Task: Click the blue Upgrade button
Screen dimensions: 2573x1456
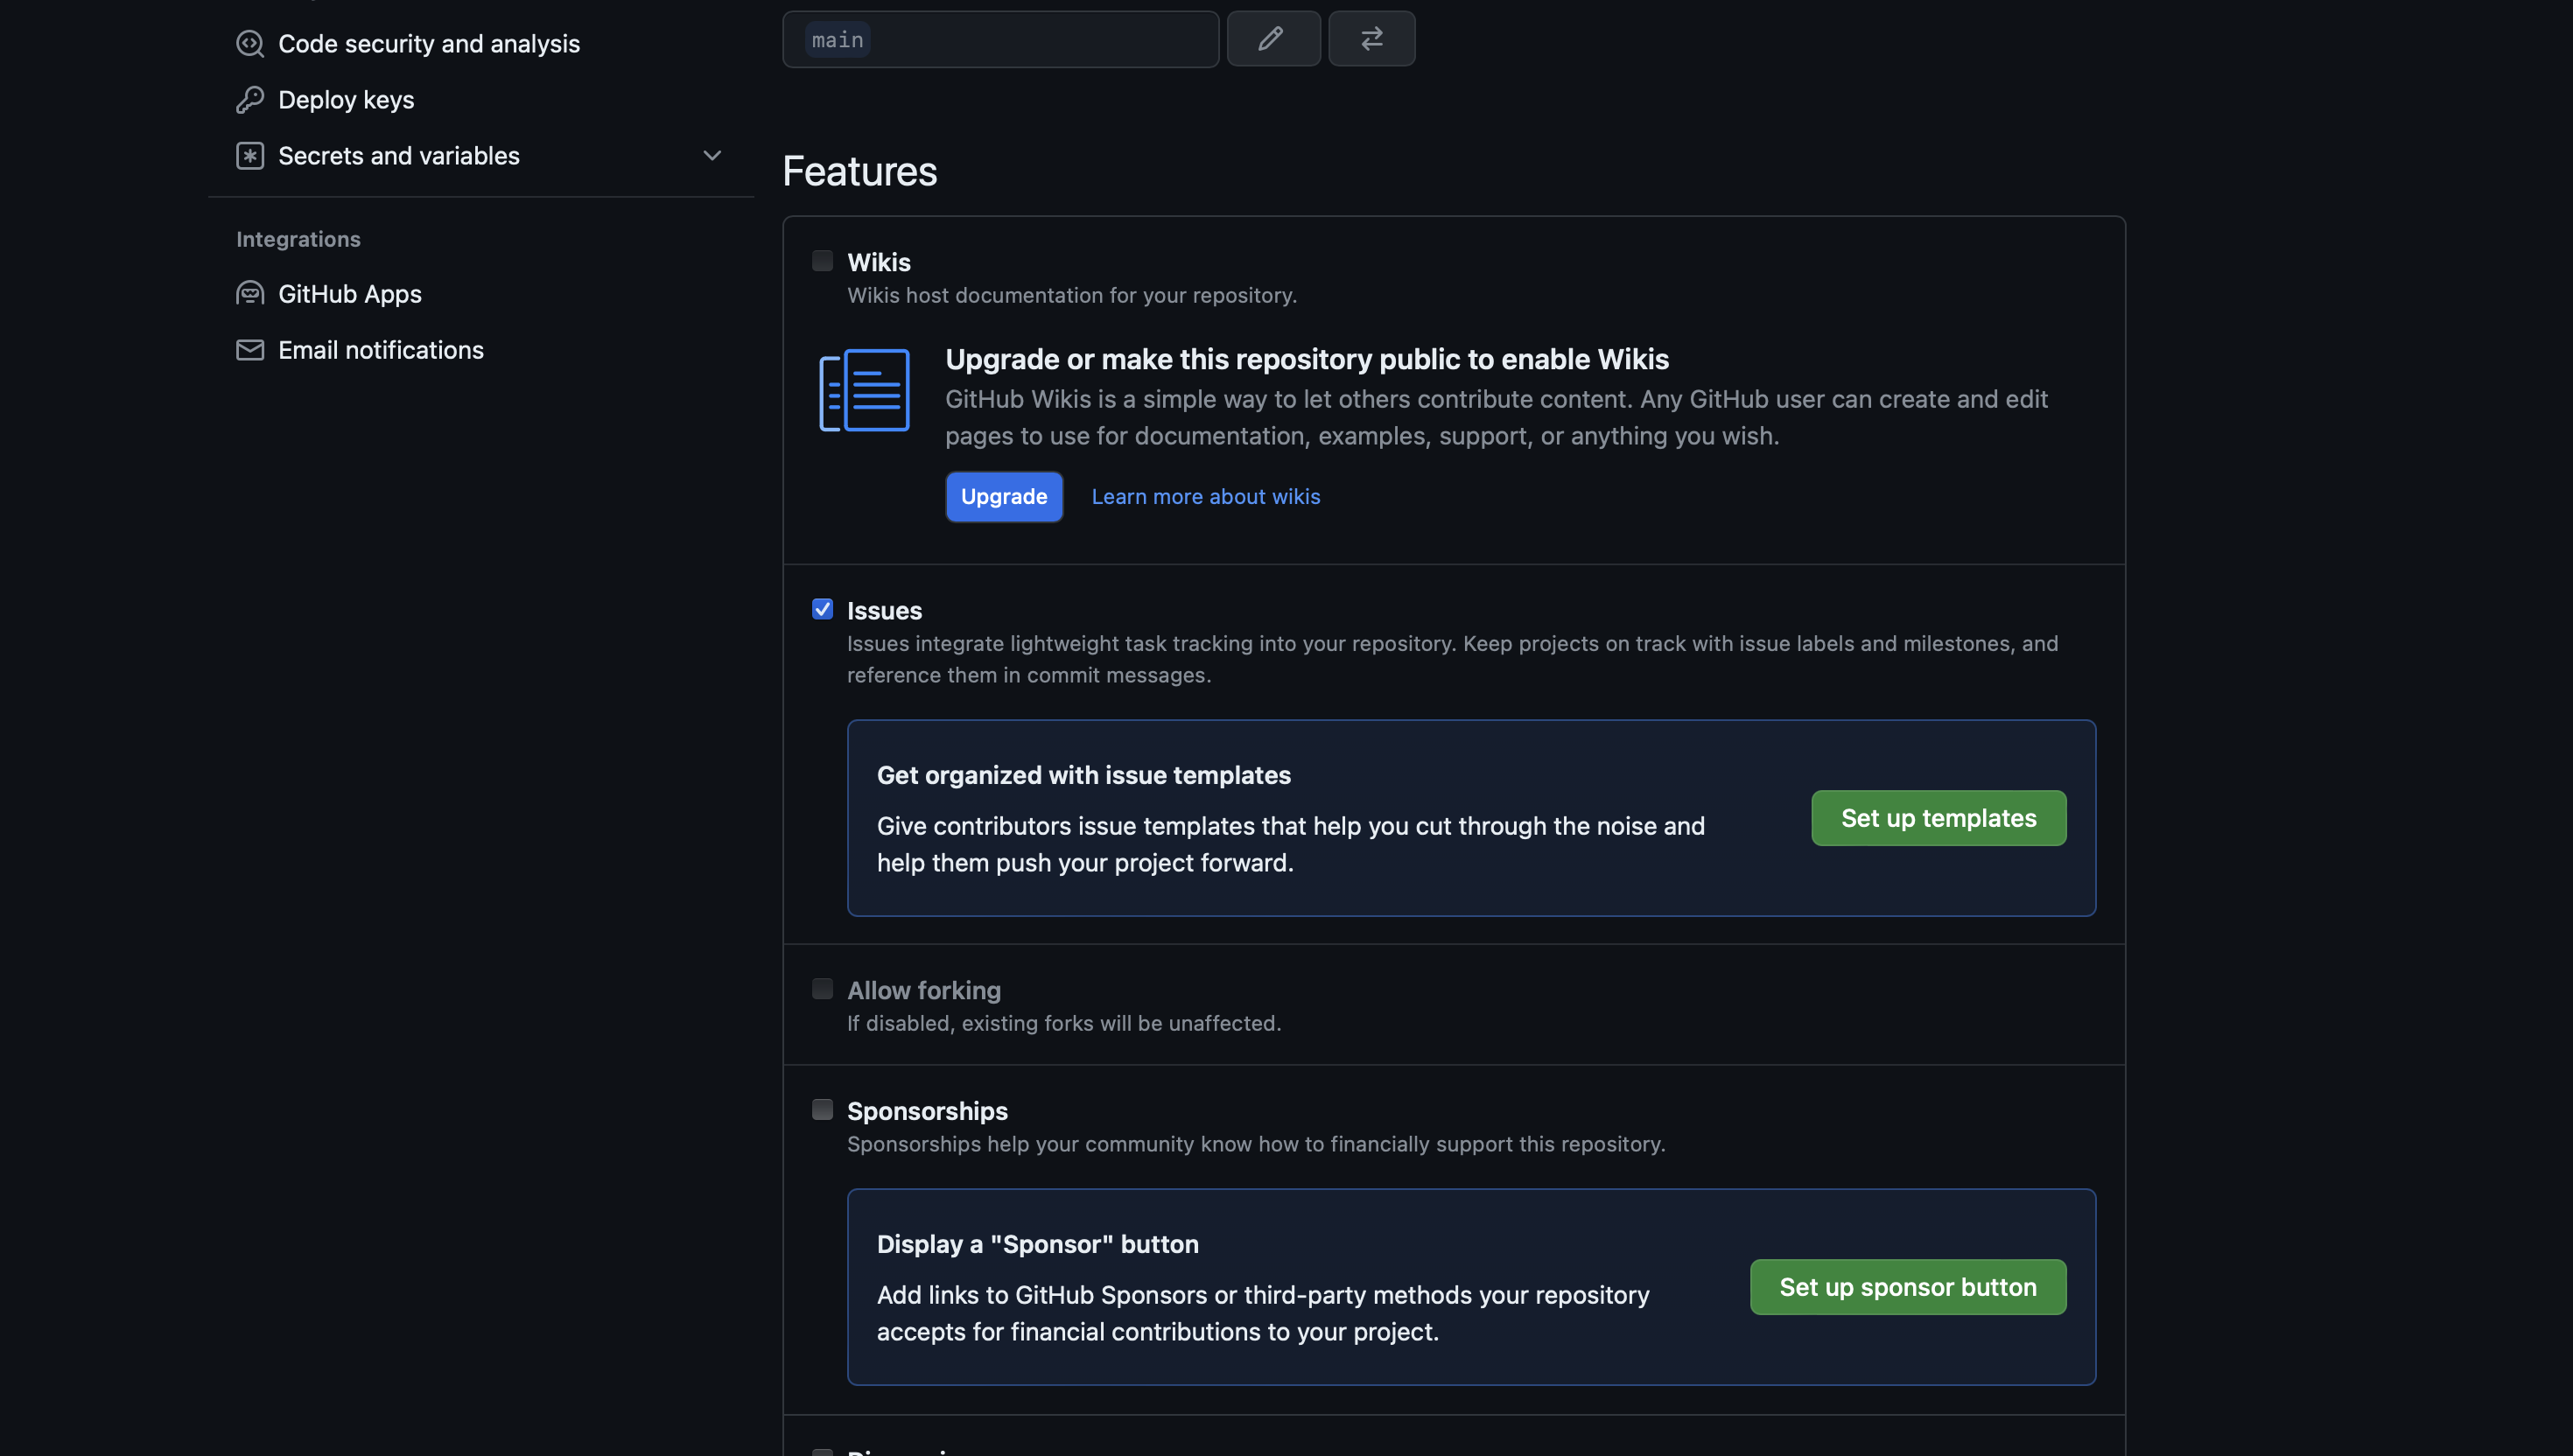Action: click(1003, 497)
